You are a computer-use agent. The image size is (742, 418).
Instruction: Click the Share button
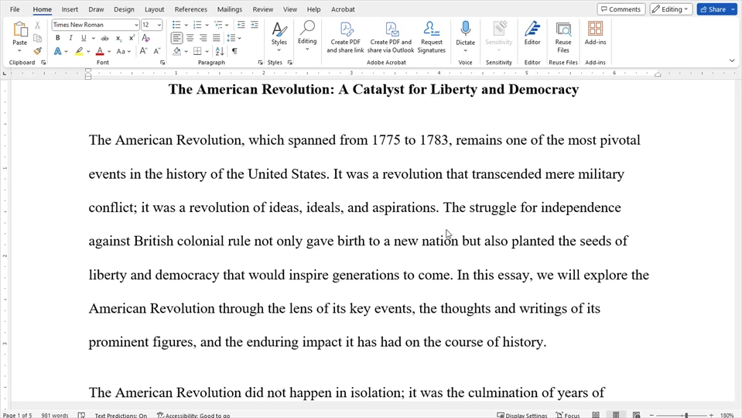(x=713, y=9)
